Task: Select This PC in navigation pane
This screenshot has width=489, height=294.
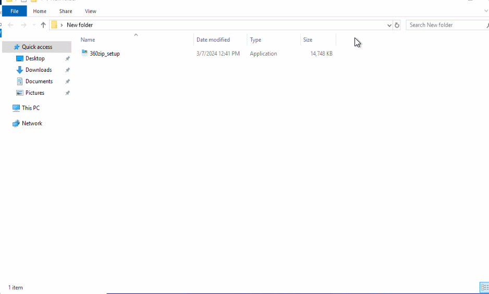Action: click(31, 108)
